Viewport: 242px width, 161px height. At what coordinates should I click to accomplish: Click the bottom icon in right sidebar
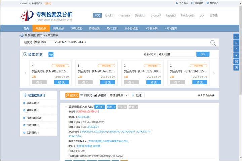click(x=236, y=68)
